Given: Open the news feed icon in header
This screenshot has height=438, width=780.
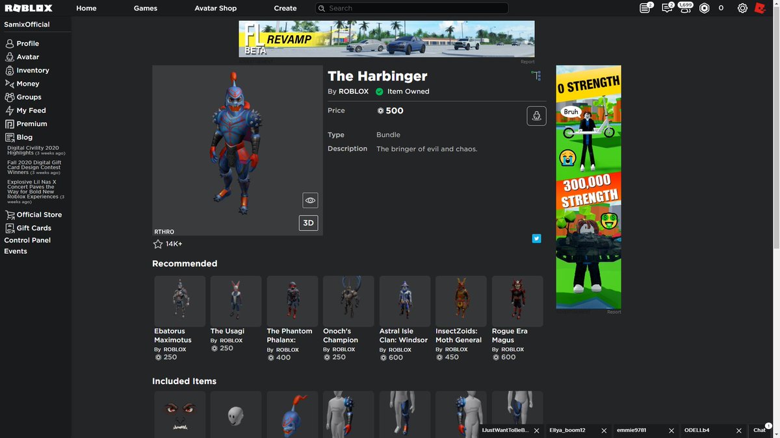Looking at the screenshot, I should click(645, 8).
